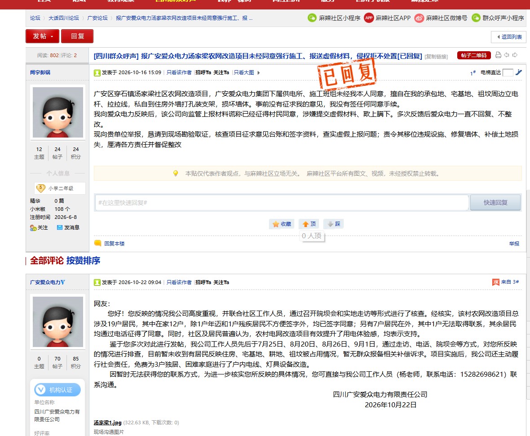This screenshot has width=530, height=436.
Task: Sort comments with 按赞排序
Action: click(83, 260)
